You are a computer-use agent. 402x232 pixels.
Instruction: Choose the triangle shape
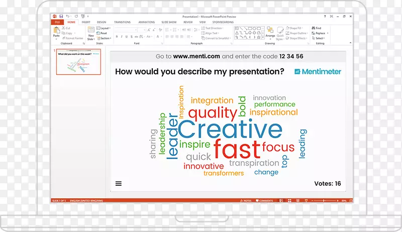click(237, 33)
